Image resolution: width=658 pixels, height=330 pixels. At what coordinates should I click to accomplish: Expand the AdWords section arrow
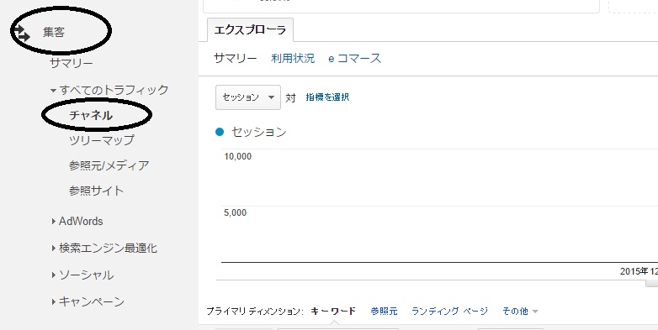54,221
